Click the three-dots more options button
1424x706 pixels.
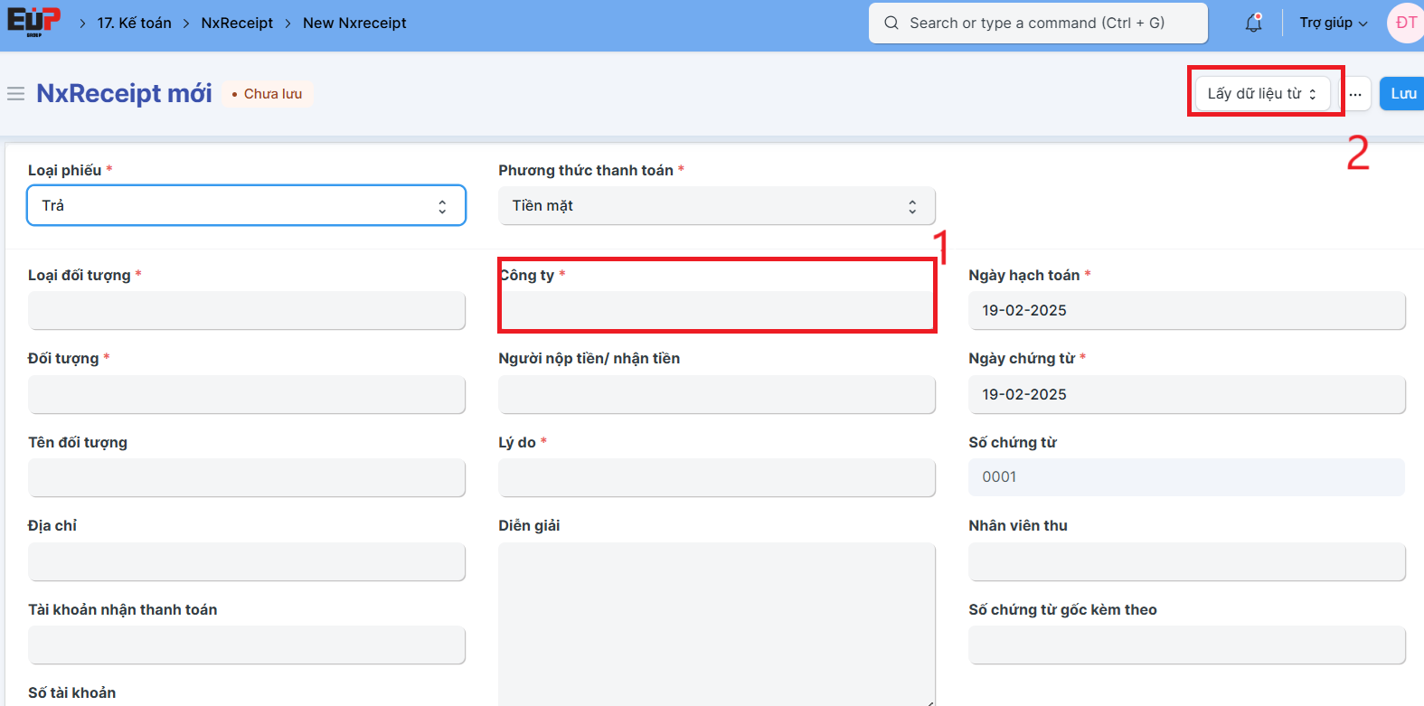click(1355, 94)
